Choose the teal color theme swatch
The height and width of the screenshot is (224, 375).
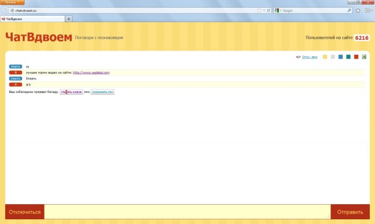(x=349, y=57)
